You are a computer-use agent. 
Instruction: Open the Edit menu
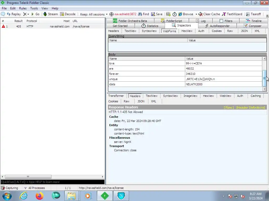tap(13, 8)
